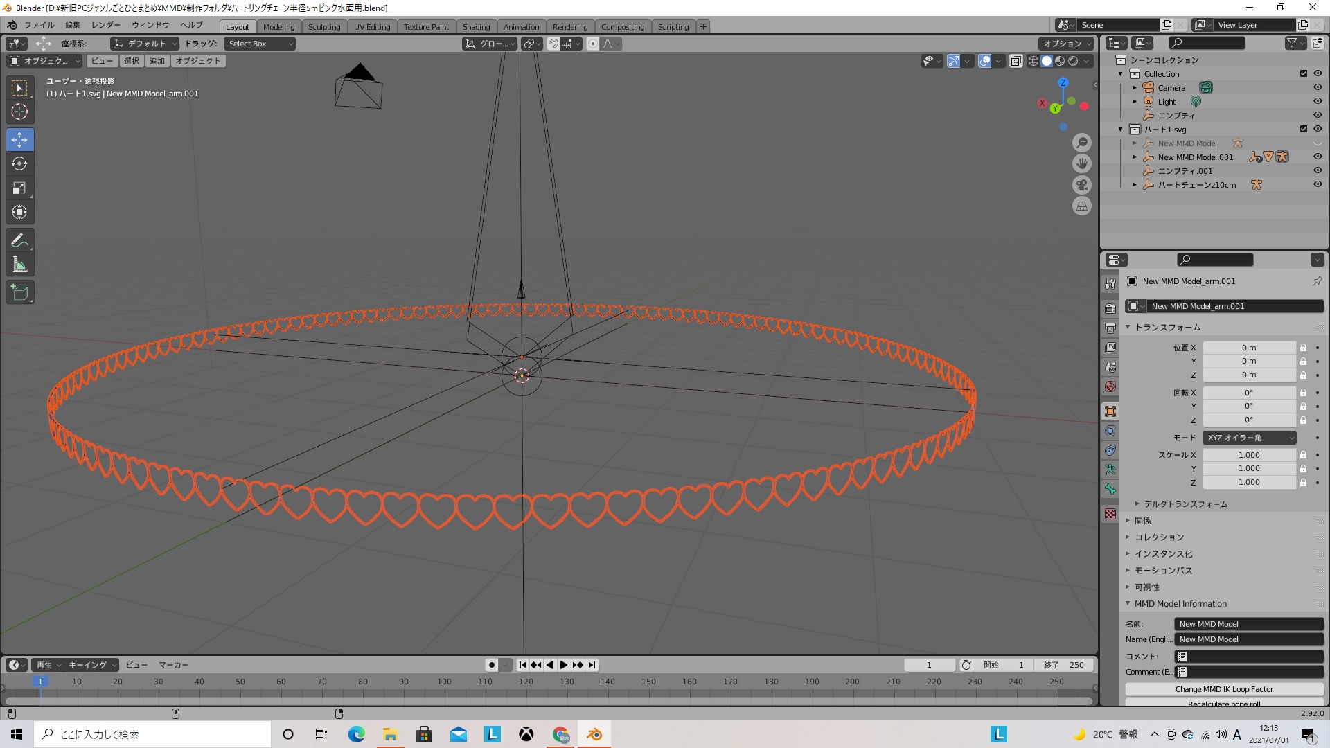Select the Cursor tool
This screenshot has width=1330, height=748.
[19, 112]
